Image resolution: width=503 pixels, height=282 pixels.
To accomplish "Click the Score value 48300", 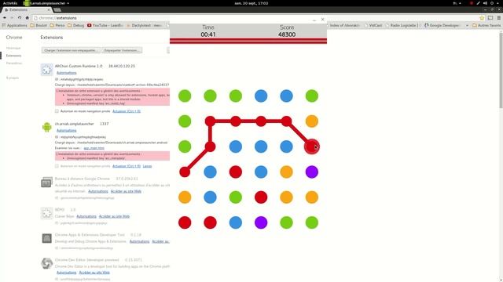I will [x=287, y=34].
